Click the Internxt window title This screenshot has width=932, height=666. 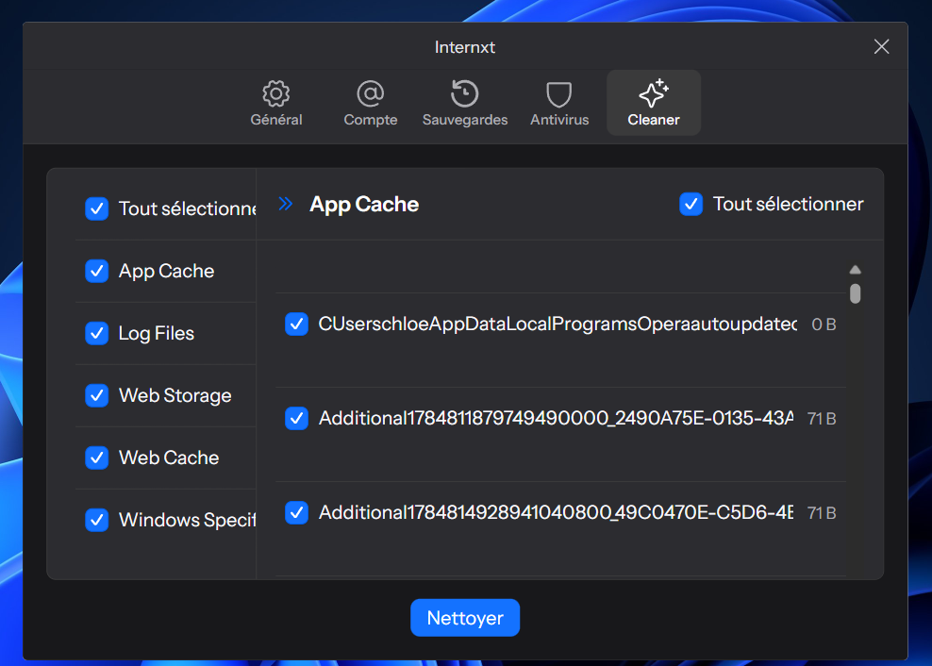pos(465,47)
